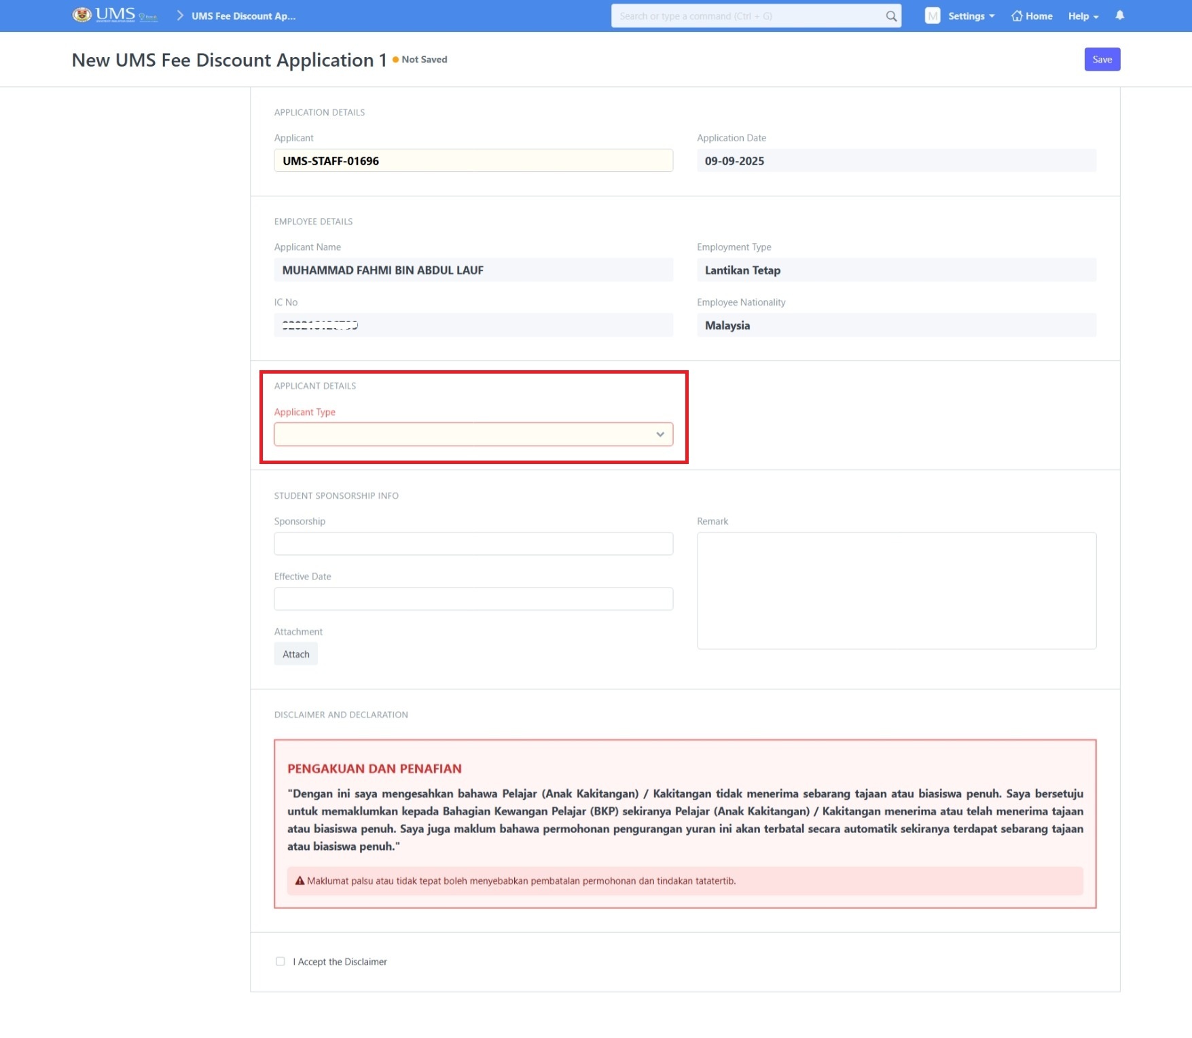Click the orange Not Saved status indicator
This screenshot has height=1038, width=1192.
click(x=396, y=60)
